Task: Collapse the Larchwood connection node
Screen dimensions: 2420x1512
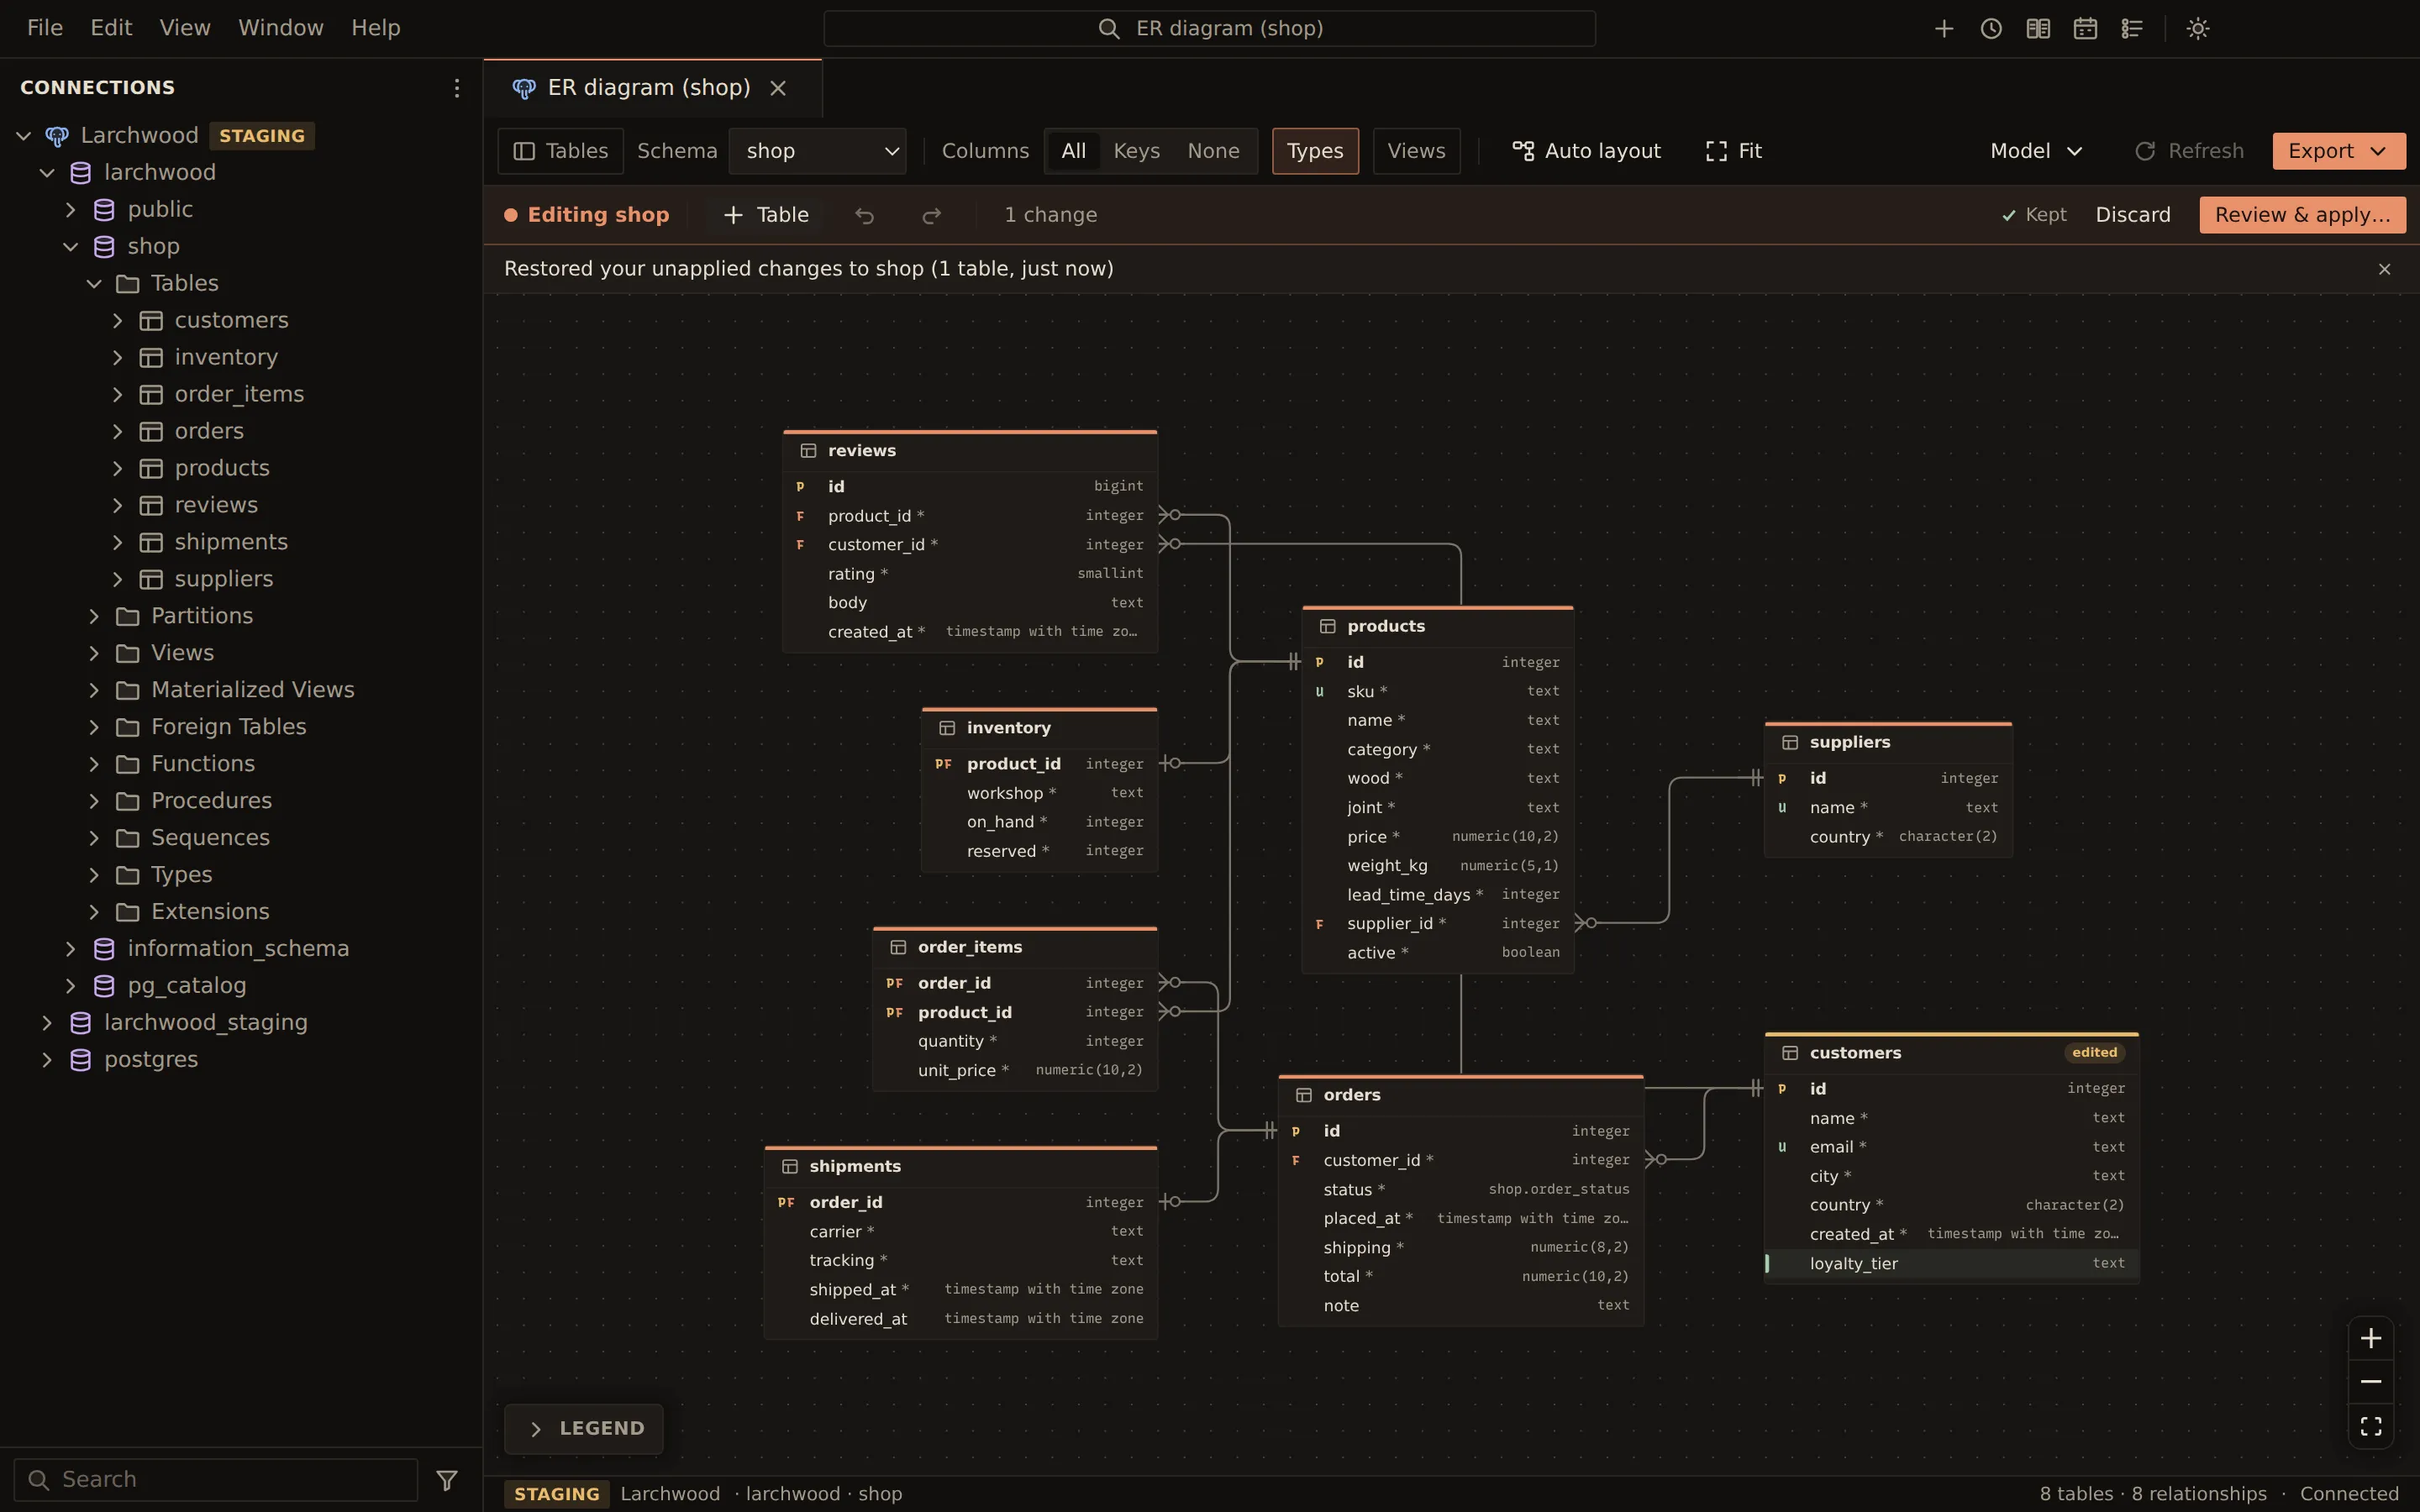Action: 24,136
